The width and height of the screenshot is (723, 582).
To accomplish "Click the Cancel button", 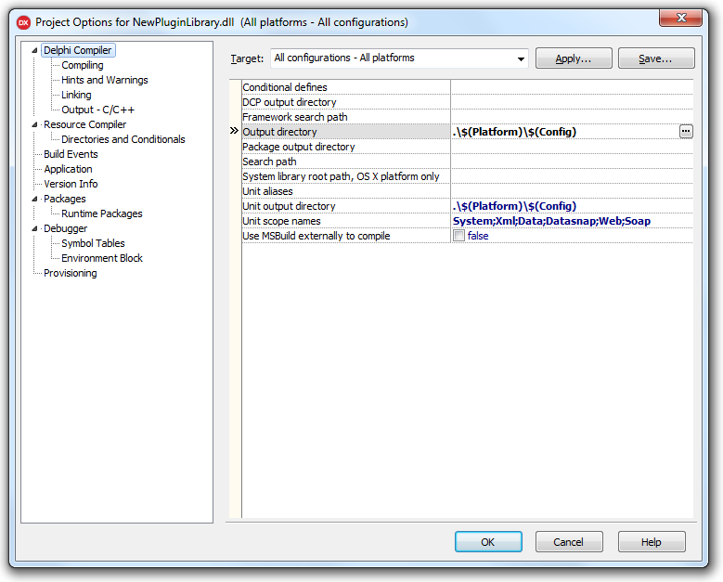I will pos(569,542).
